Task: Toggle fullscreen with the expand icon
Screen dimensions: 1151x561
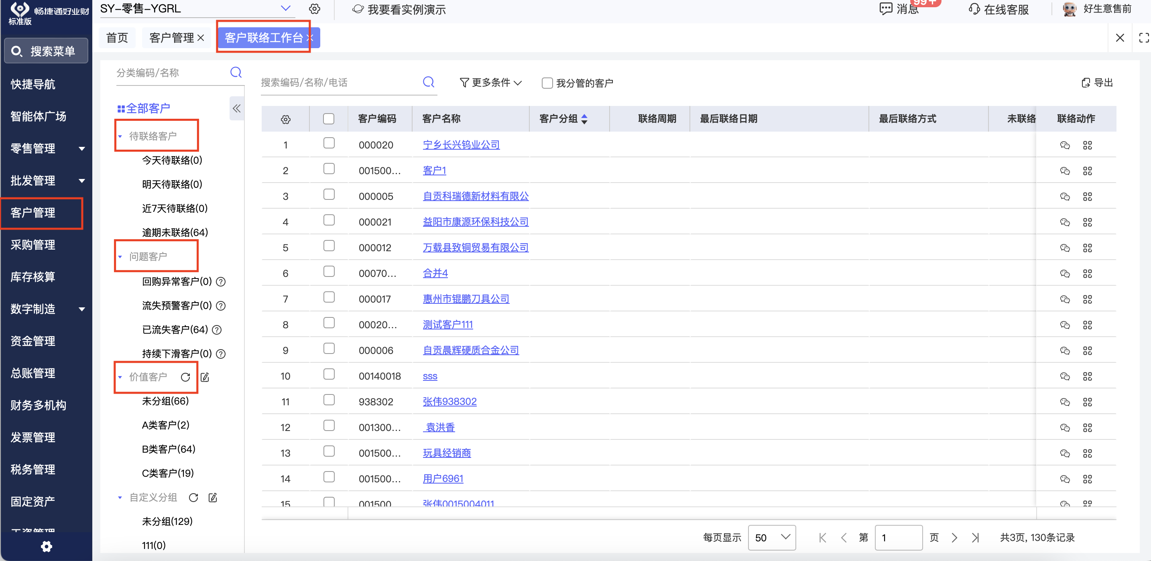Action: (1144, 38)
